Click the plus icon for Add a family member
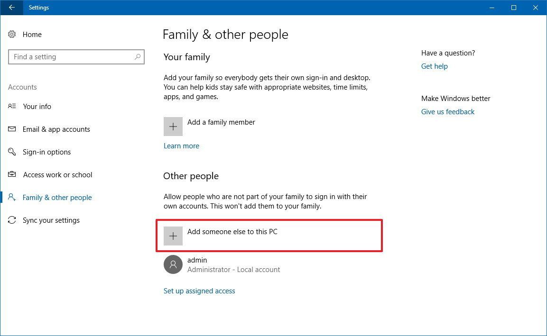The width and height of the screenshot is (547, 336). pos(173,127)
